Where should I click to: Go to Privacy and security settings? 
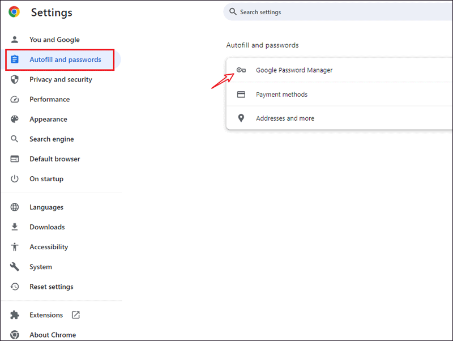pyautogui.click(x=61, y=79)
